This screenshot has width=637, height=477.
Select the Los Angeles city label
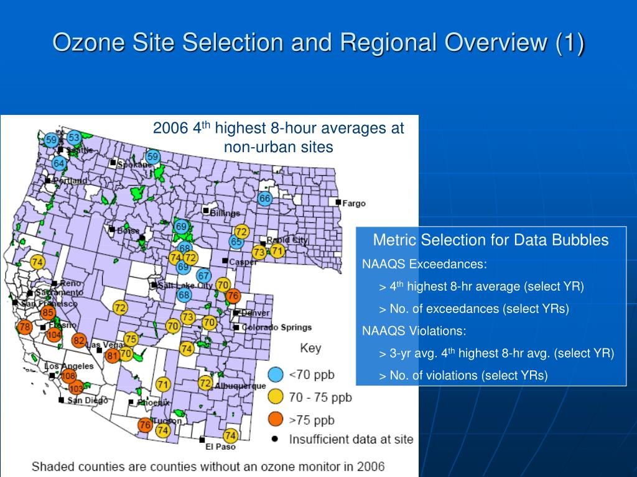[68, 366]
